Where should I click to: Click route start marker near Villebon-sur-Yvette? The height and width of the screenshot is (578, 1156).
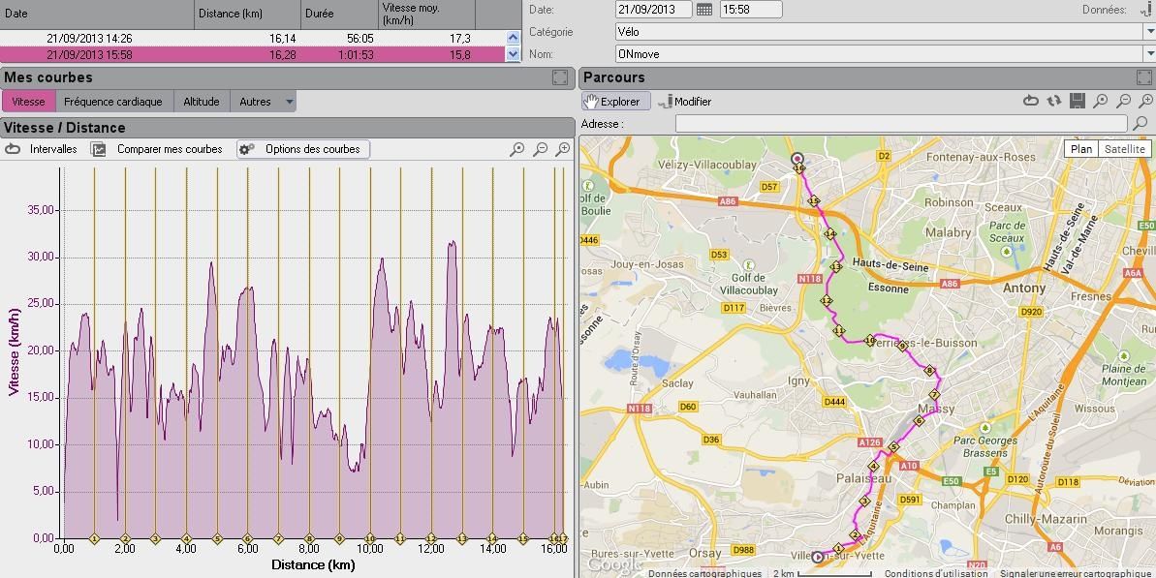pyautogui.click(x=817, y=558)
